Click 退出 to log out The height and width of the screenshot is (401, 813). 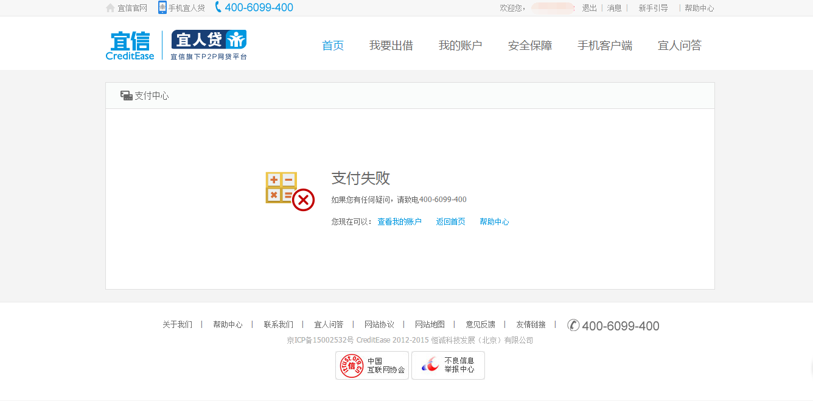point(589,8)
